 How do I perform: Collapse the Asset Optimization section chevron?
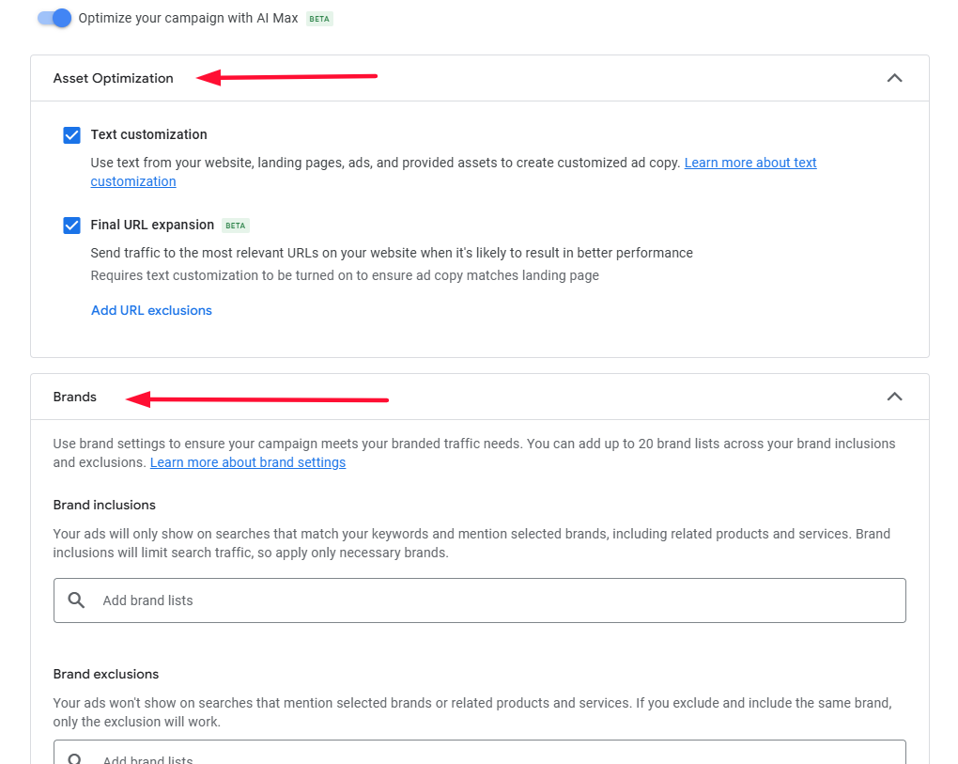tap(894, 78)
